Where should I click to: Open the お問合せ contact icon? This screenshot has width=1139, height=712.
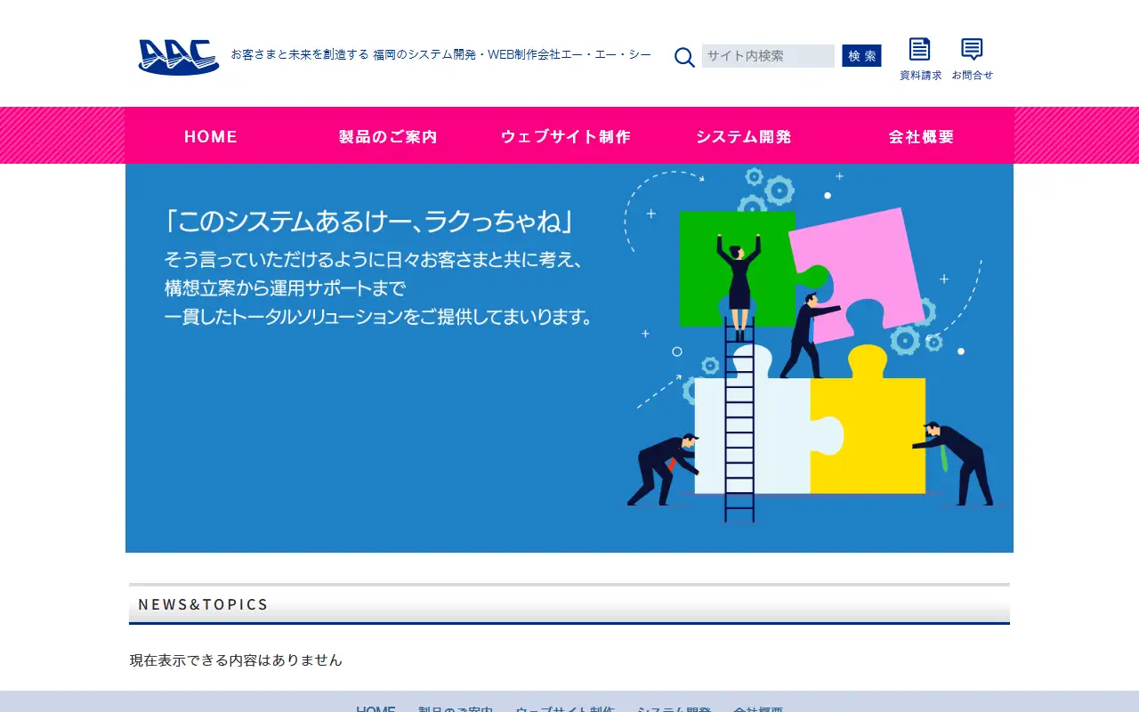click(972, 60)
